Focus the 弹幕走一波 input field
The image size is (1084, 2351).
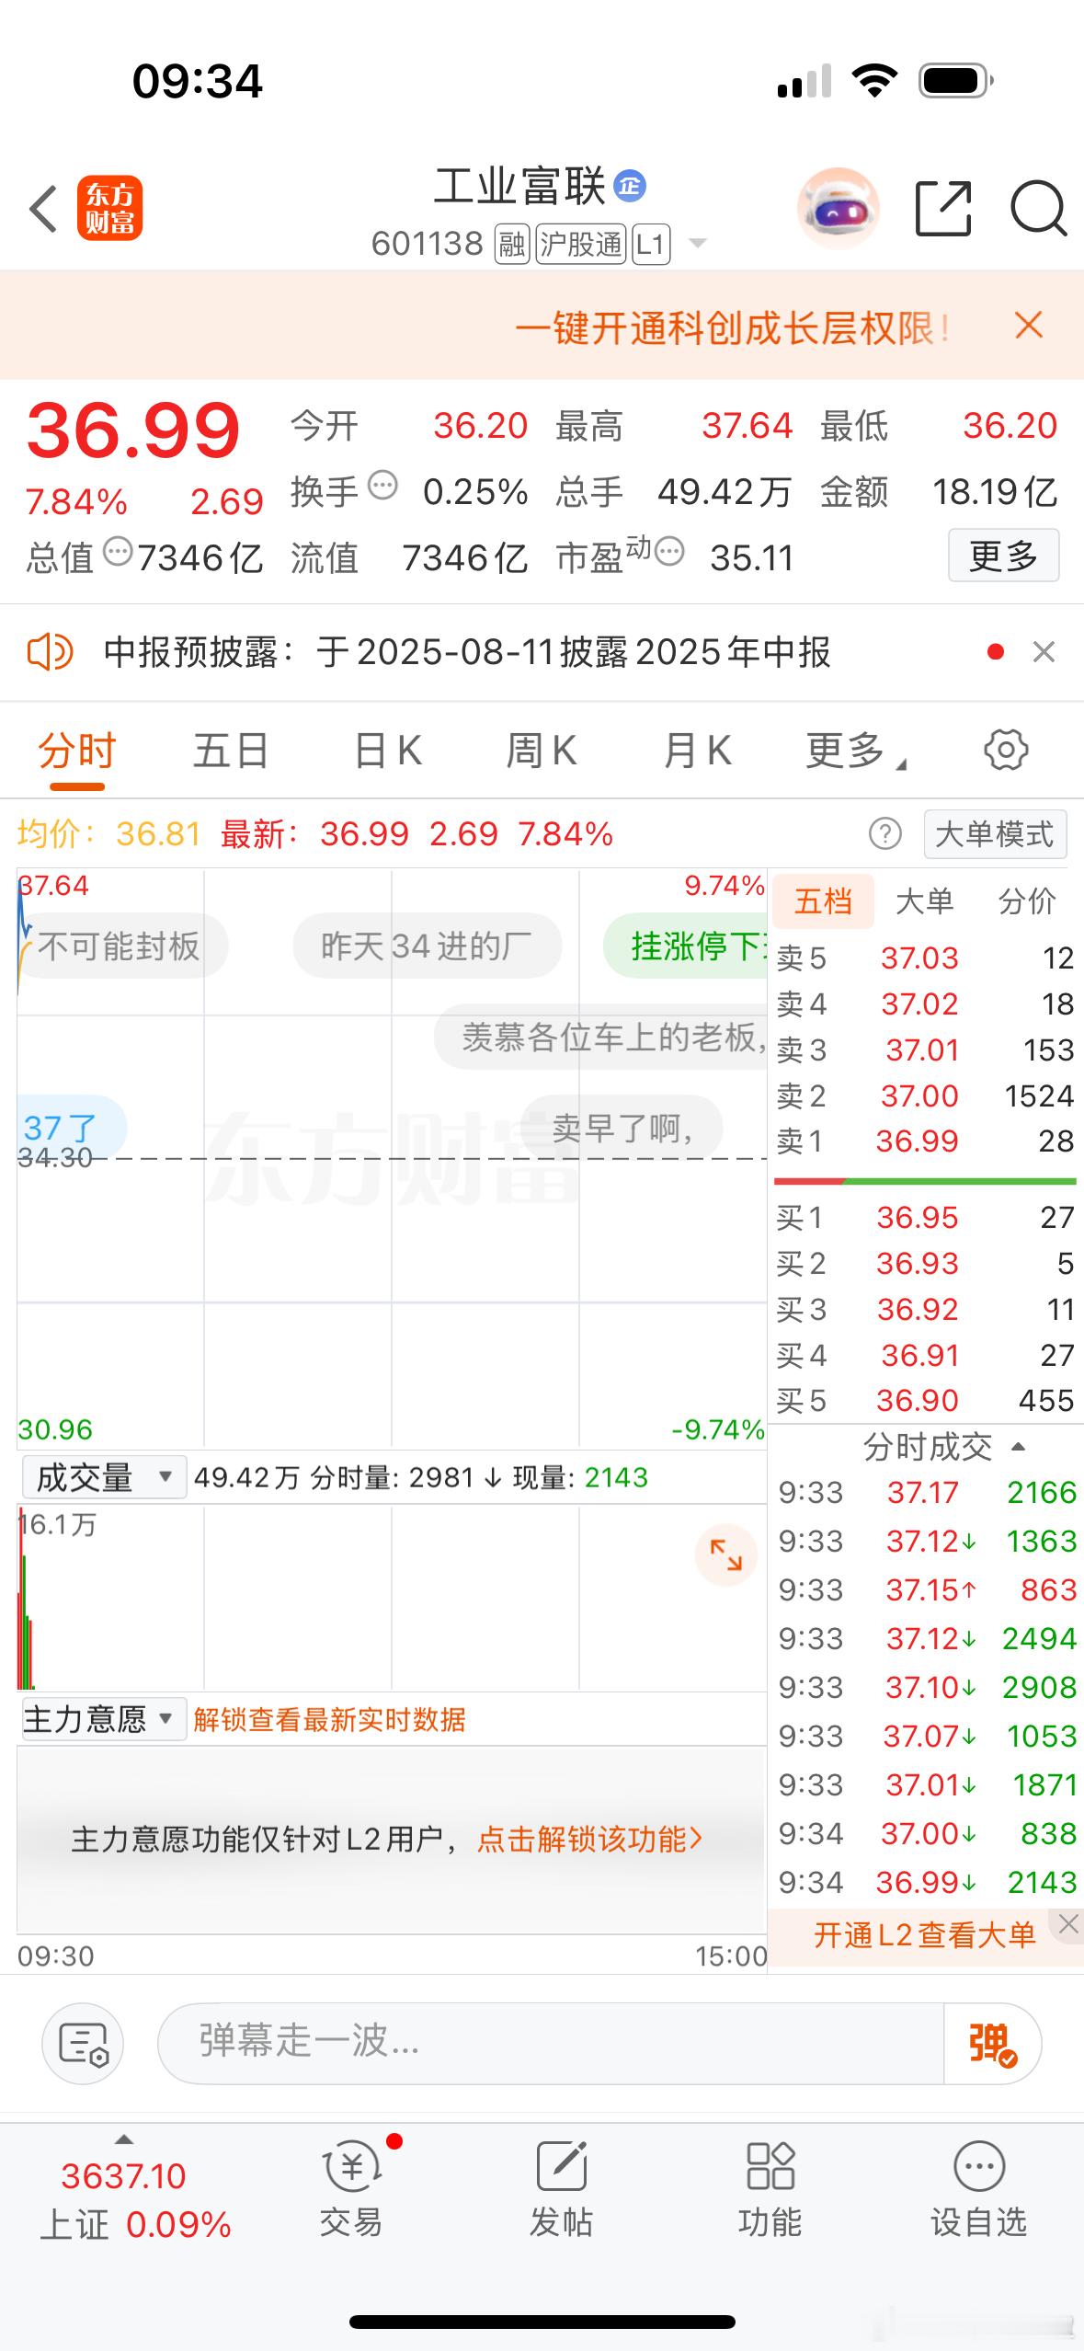pyautogui.click(x=551, y=2043)
